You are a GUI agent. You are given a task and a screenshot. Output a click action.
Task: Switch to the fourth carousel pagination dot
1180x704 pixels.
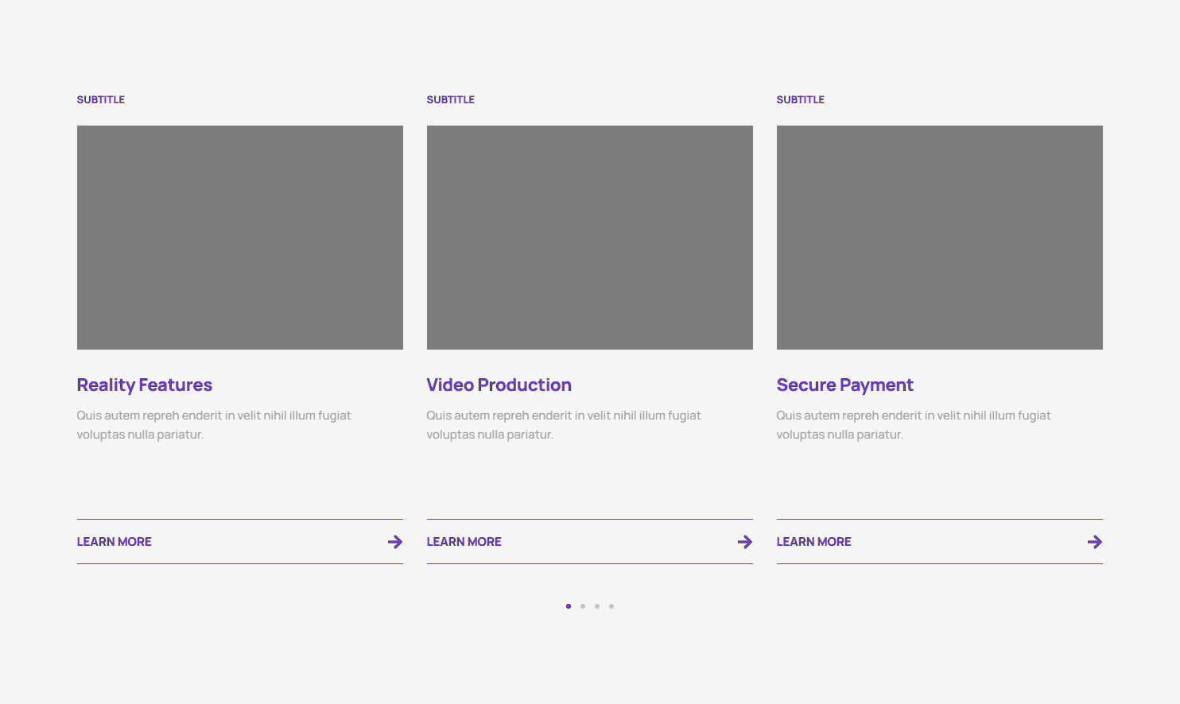pyautogui.click(x=611, y=606)
